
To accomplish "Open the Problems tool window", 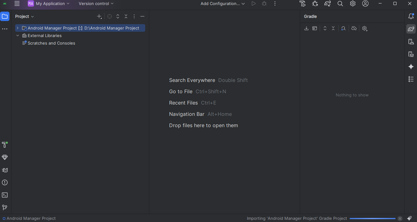I will point(5,182).
